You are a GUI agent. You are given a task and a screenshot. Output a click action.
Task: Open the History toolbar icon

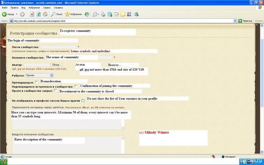tap(87, 15)
